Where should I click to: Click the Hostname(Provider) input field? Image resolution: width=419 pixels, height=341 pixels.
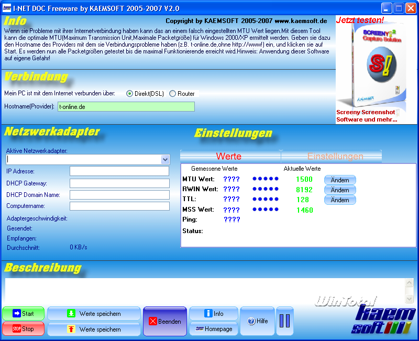[126, 107]
